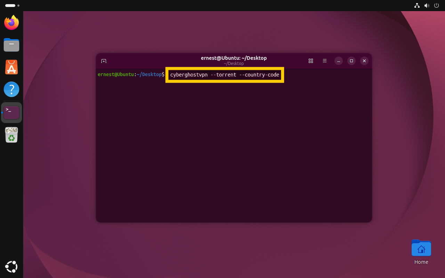This screenshot has width=445, height=278.
Task: Open the Files manager in dock
Action: 11,45
